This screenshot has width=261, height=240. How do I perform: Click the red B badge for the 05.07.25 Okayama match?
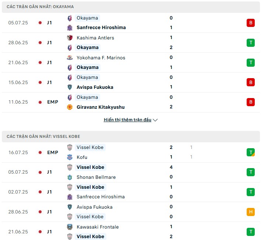pos(251,22)
